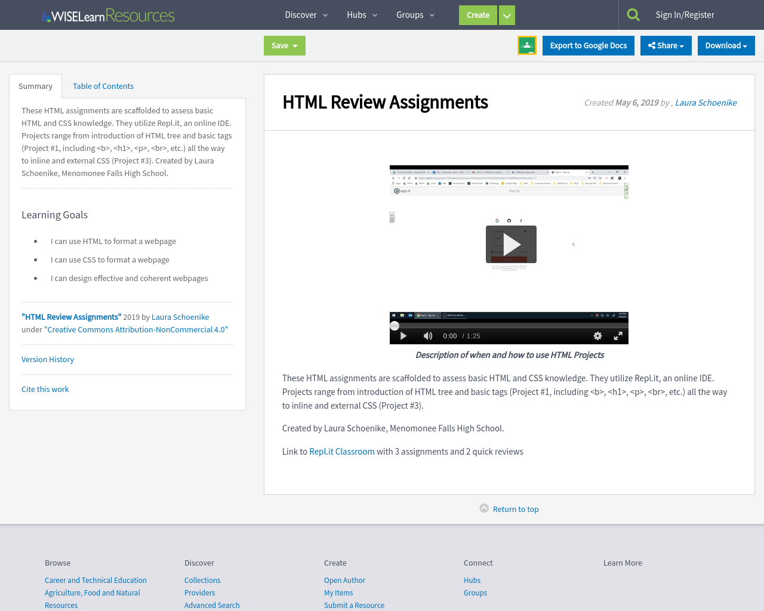Open the Save dropdown

click(x=285, y=45)
